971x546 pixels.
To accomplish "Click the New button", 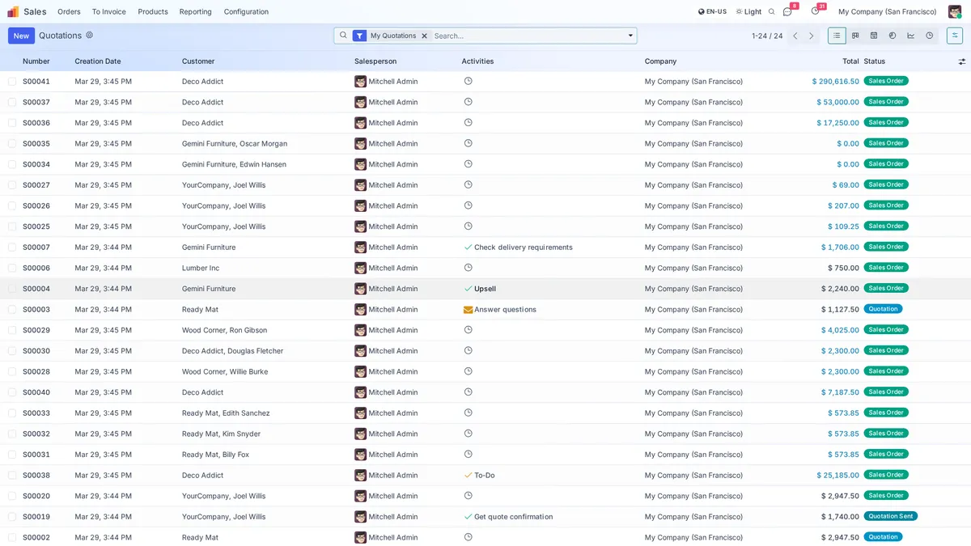I will (x=19, y=36).
